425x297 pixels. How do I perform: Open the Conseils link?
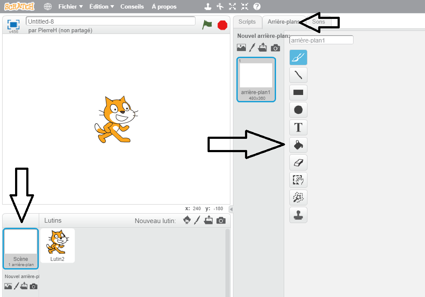point(132,6)
